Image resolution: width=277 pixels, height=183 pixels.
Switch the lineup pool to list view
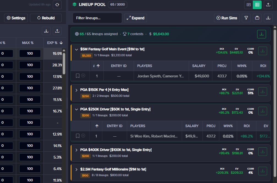249,5
